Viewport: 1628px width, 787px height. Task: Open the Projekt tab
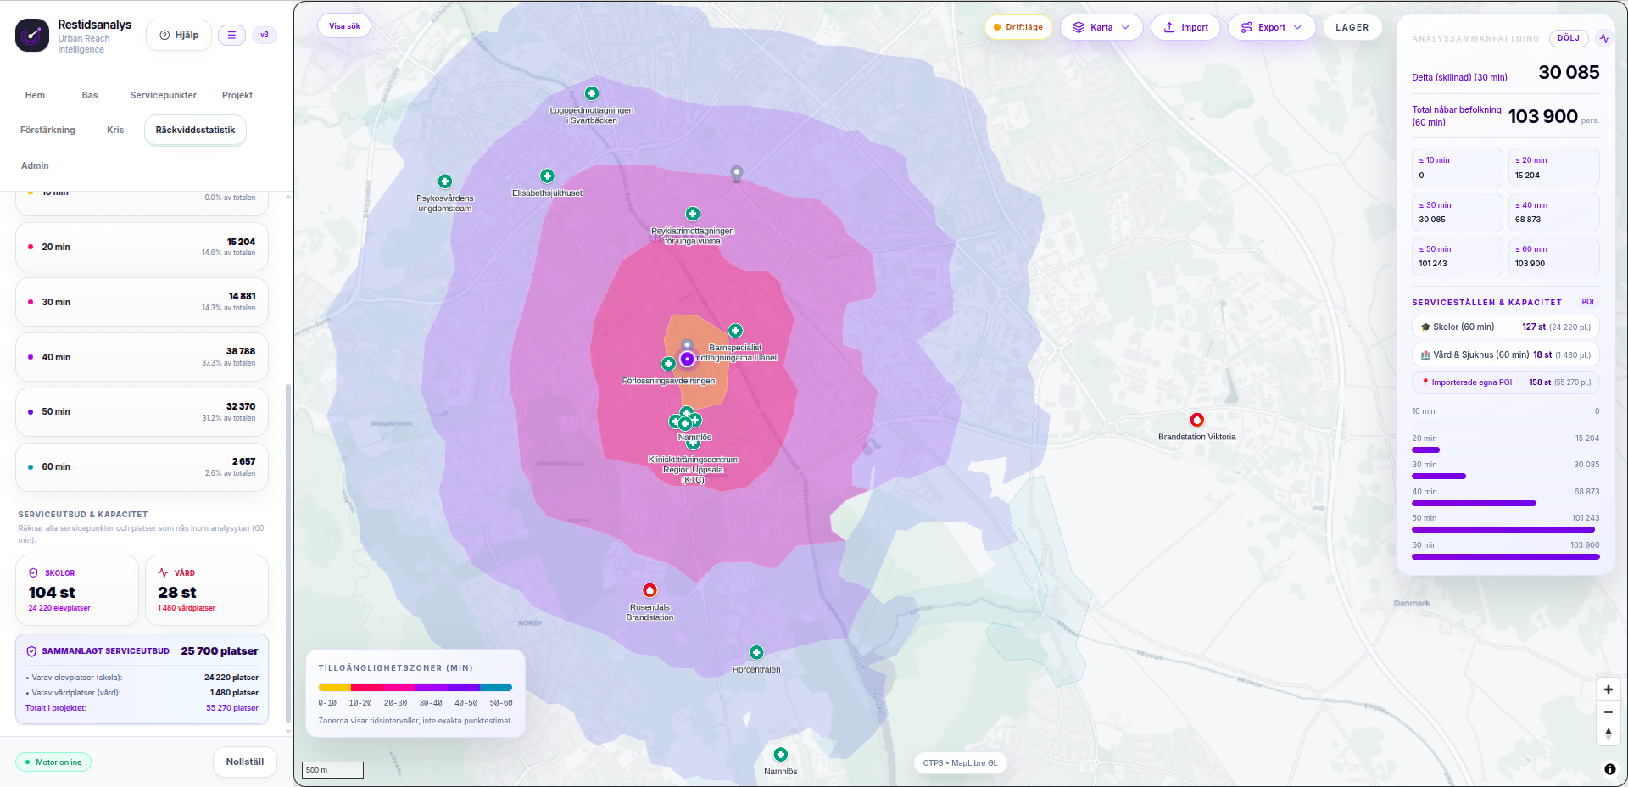coord(237,95)
